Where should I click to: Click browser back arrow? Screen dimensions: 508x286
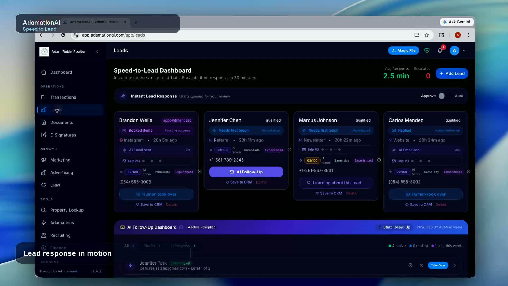42,35
